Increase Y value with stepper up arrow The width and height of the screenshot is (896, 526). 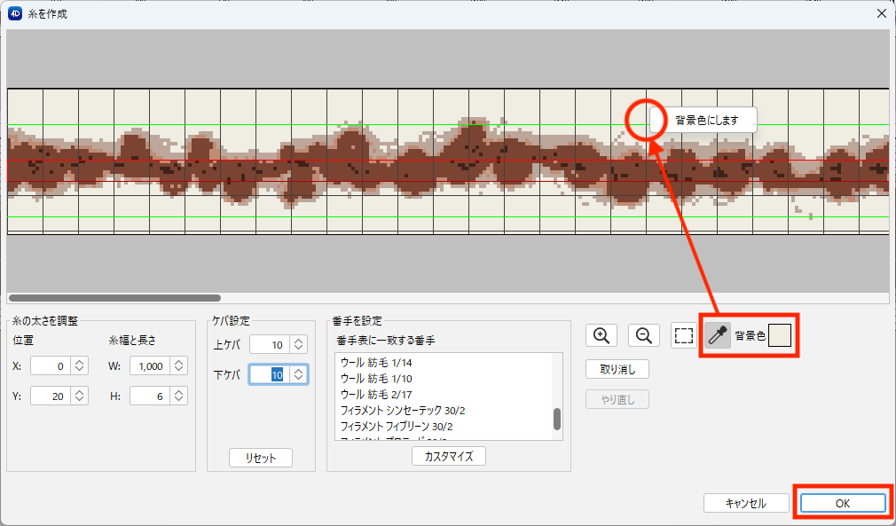click(80, 392)
